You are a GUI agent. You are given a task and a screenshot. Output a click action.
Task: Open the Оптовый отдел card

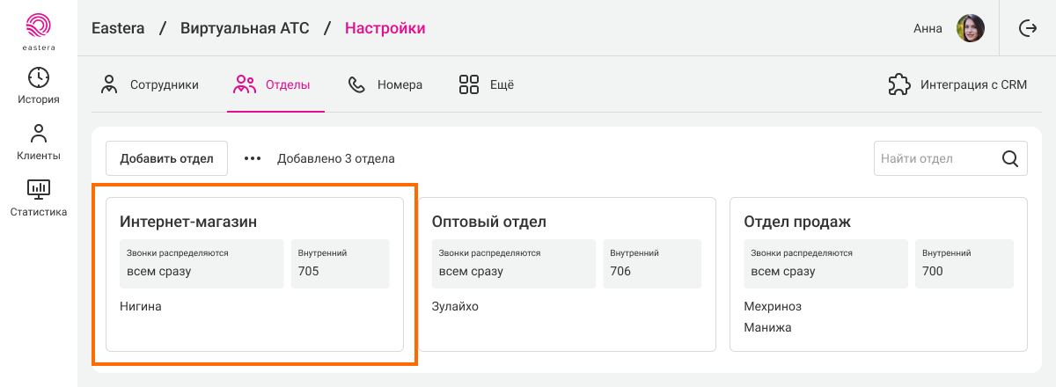point(566,274)
